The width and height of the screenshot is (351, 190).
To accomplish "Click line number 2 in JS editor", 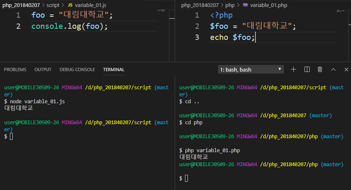I will [x=19, y=26].
